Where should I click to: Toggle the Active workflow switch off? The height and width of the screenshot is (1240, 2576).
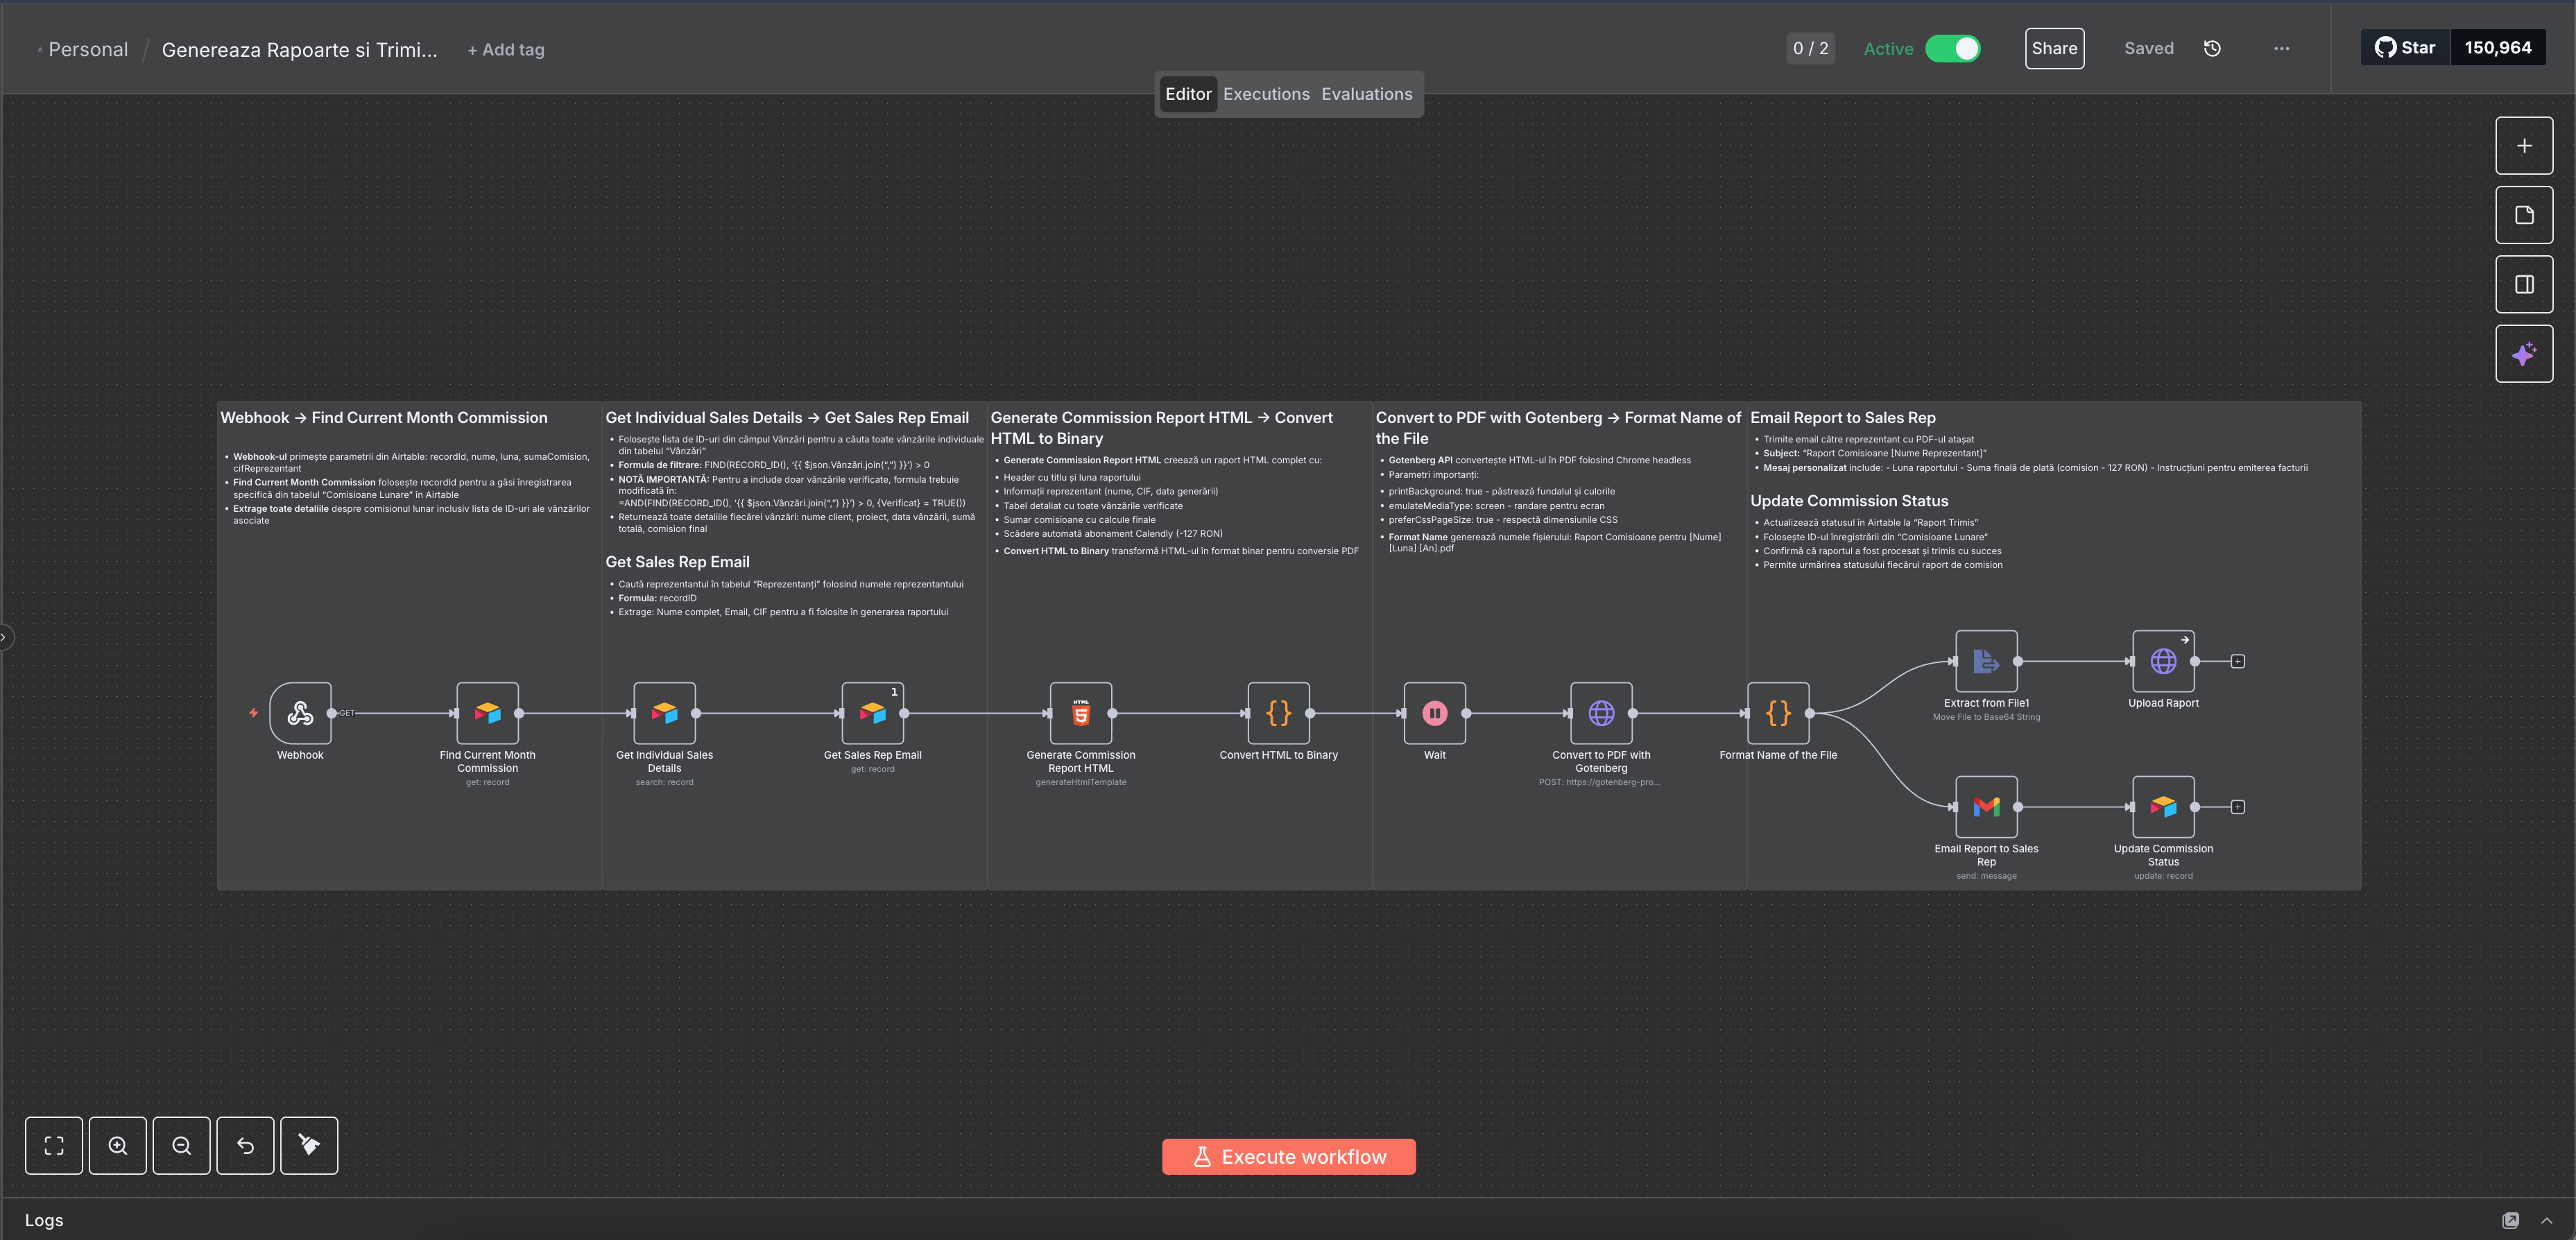pyautogui.click(x=1952, y=49)
